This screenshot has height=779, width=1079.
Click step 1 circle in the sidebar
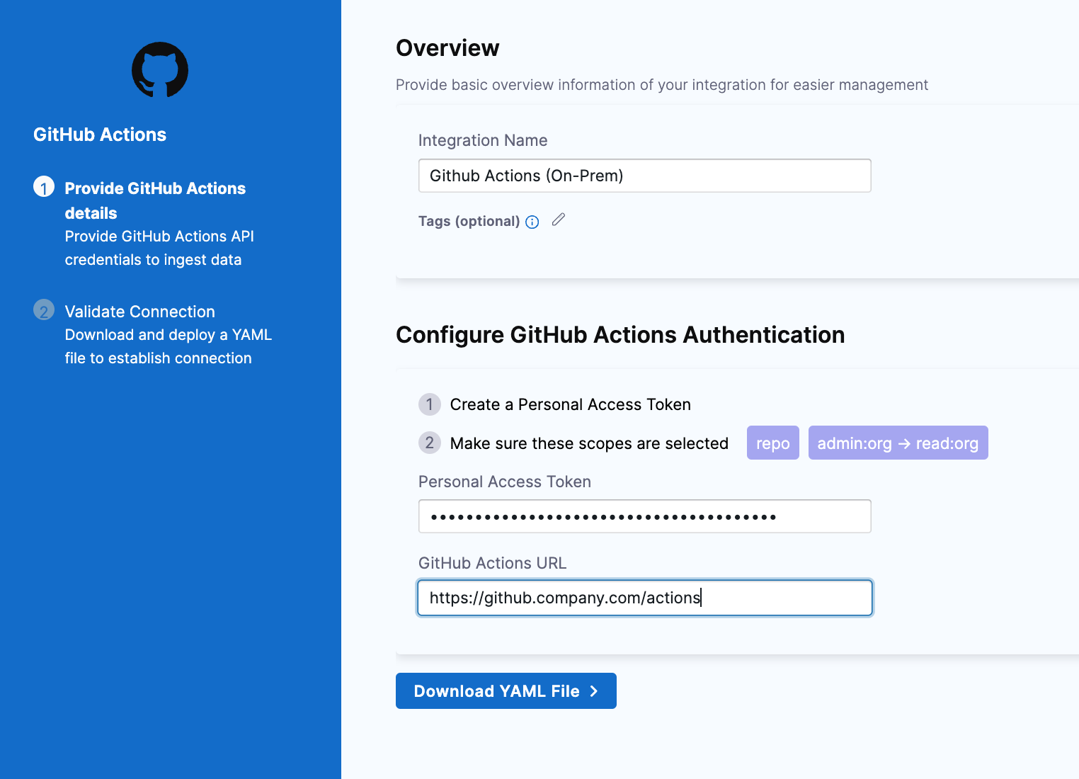[x=44, y=188]
